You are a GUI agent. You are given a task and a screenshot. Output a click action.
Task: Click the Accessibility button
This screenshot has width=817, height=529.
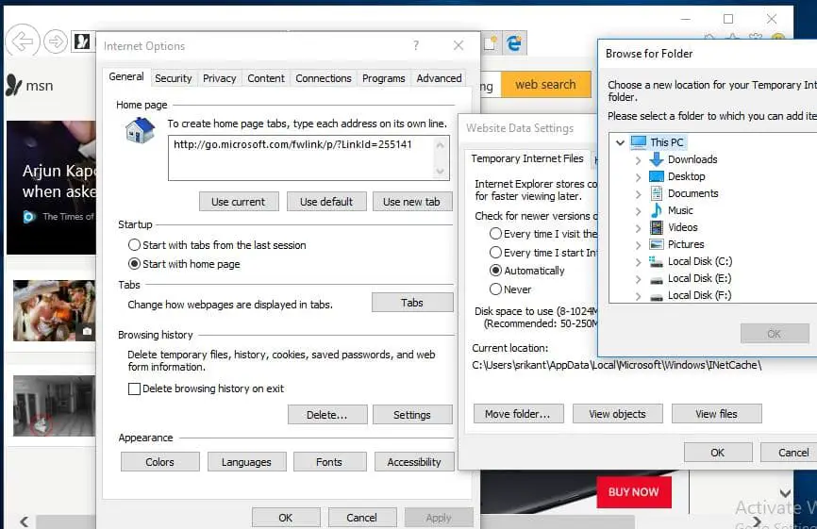pos(414,462)
